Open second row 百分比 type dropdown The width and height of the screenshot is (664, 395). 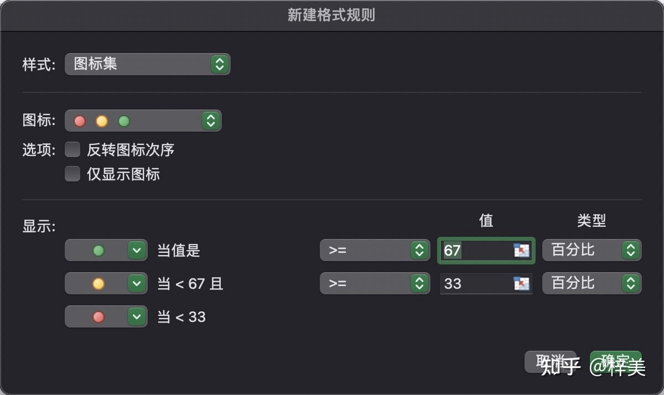(x=592, y=284)
